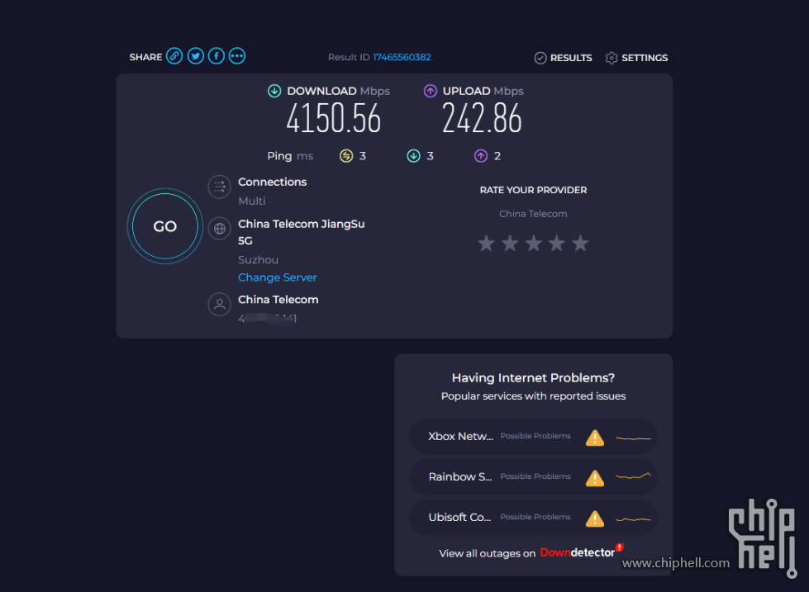809x592 pixels.
Task: Click the Multi connections label
Action: click(x=252, y=201)
